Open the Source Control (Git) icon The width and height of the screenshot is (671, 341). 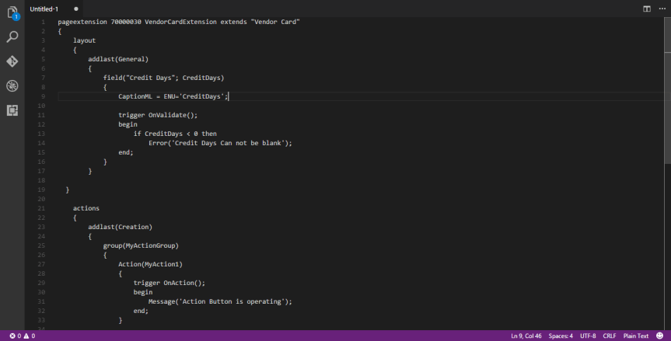(12, 61)
